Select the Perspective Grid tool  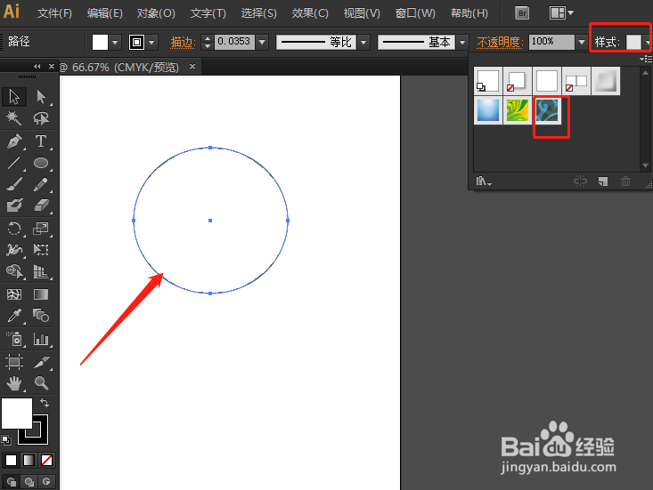[x=41, y=271]
